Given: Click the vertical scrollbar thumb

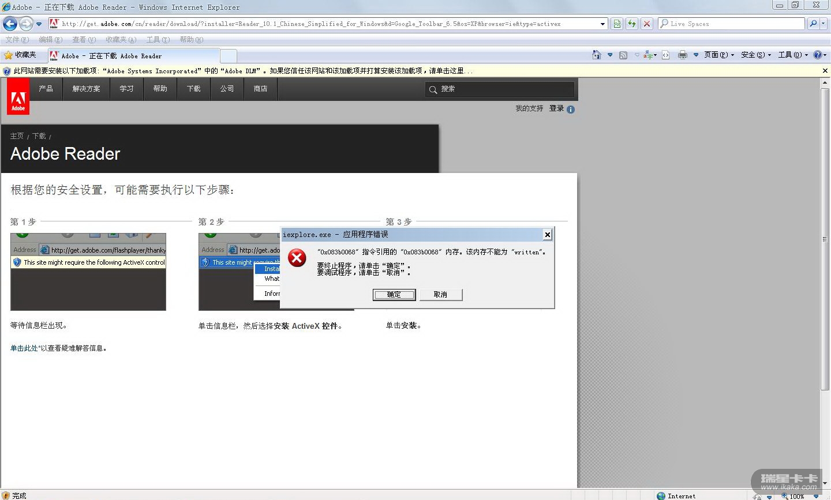Looking at the screenshot, I should [825, 239].
